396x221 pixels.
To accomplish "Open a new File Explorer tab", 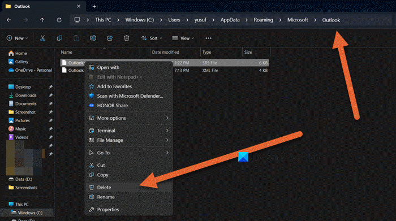I will click(x=94, y=6).
